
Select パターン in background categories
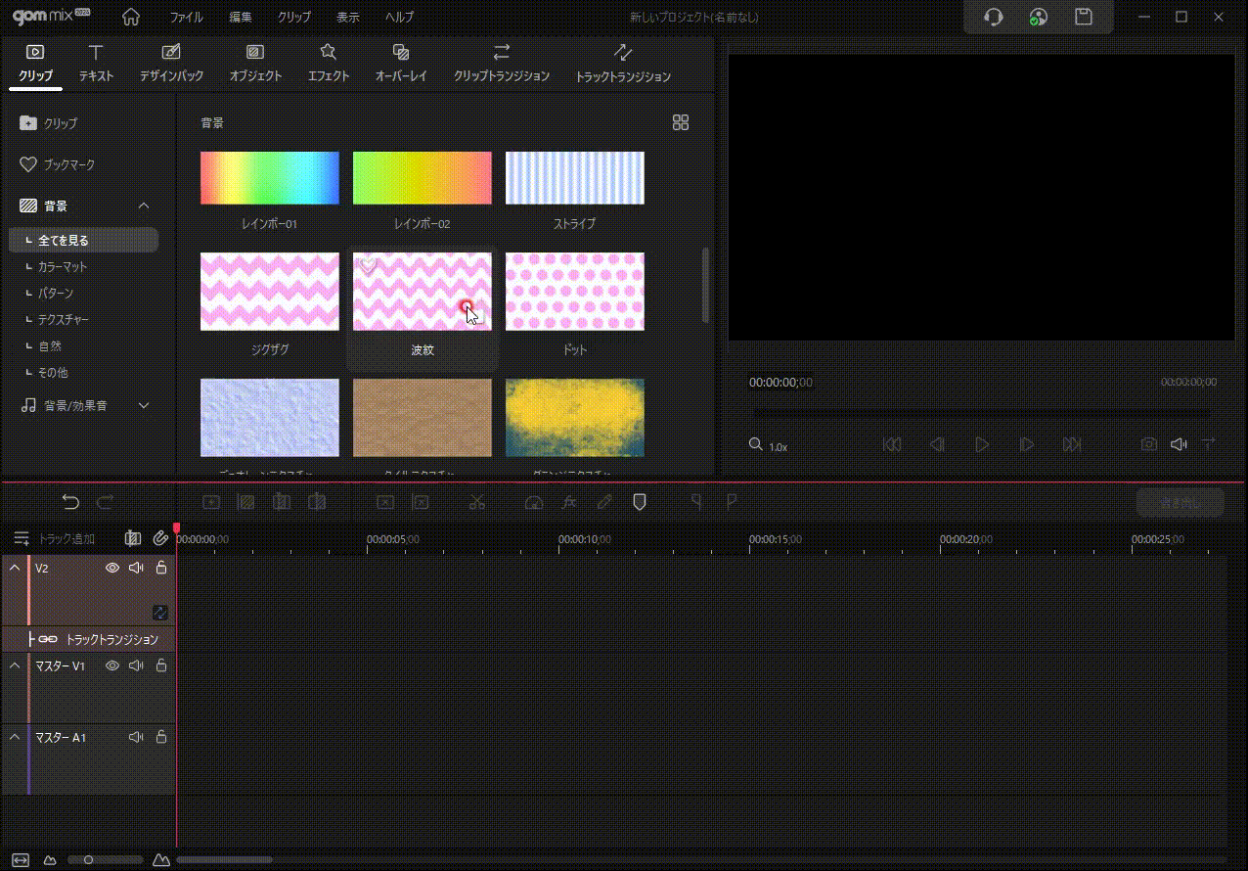(x=56, y=294)
